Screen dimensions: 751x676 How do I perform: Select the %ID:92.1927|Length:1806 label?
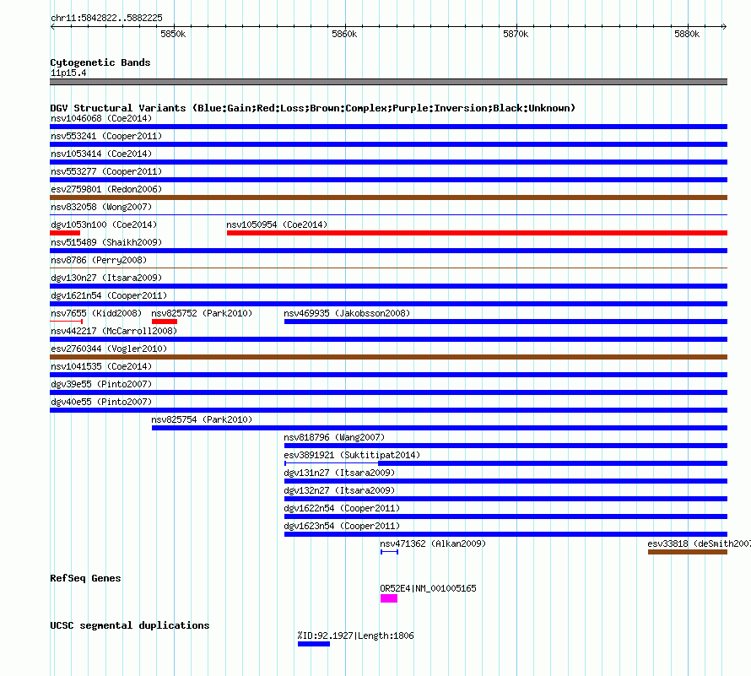click(355, 635)
